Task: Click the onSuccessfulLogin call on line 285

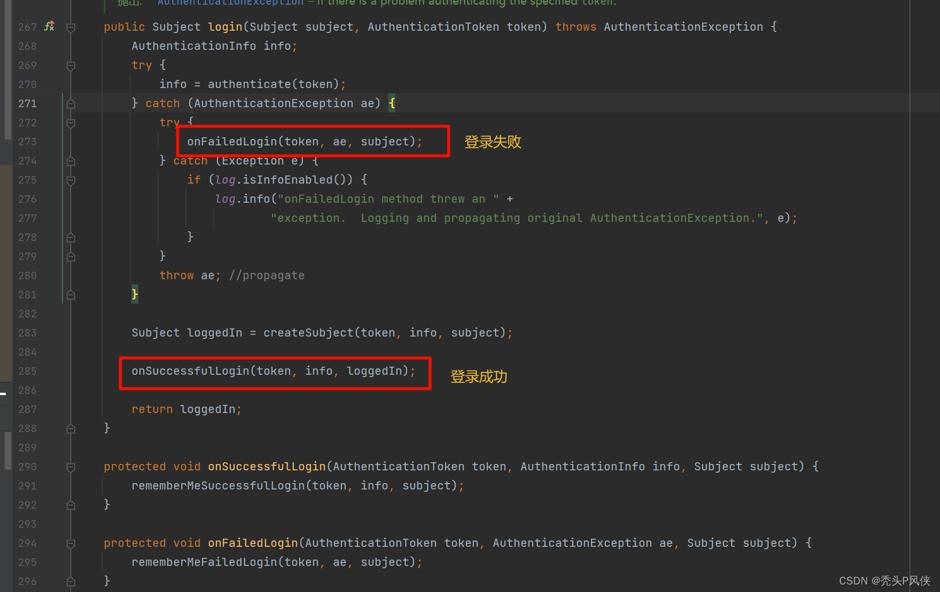Action: click(273, 371)
